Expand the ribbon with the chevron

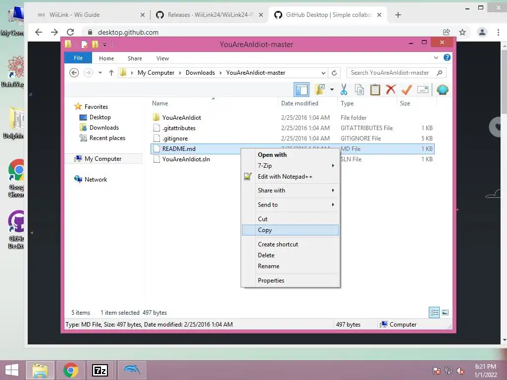pyautogui.click(x=436, y=57)
